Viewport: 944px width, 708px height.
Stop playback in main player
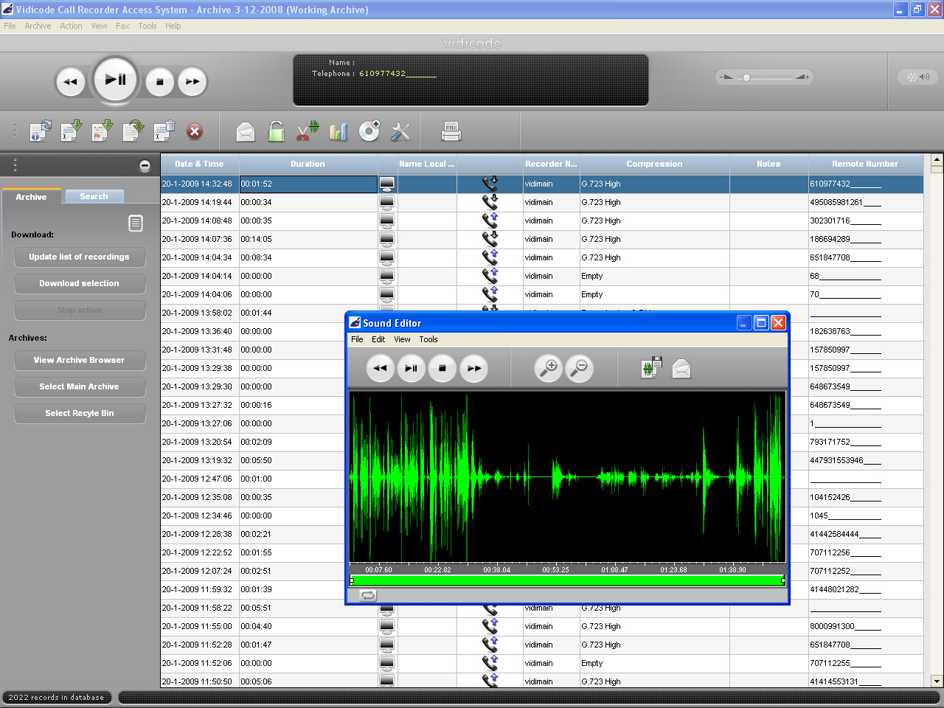coord(159,82)
